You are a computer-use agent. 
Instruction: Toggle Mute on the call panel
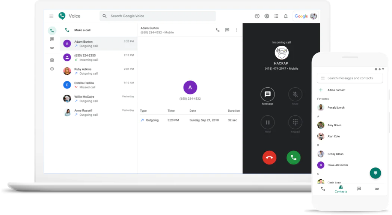pyautogui.click(x=295, y=94)
